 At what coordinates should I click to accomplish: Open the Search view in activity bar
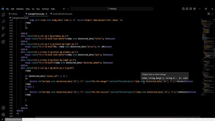pyautogui.click(x=3, y=21)
